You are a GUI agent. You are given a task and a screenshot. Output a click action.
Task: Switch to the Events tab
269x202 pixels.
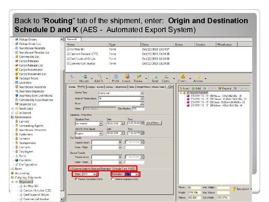(100, 87)
